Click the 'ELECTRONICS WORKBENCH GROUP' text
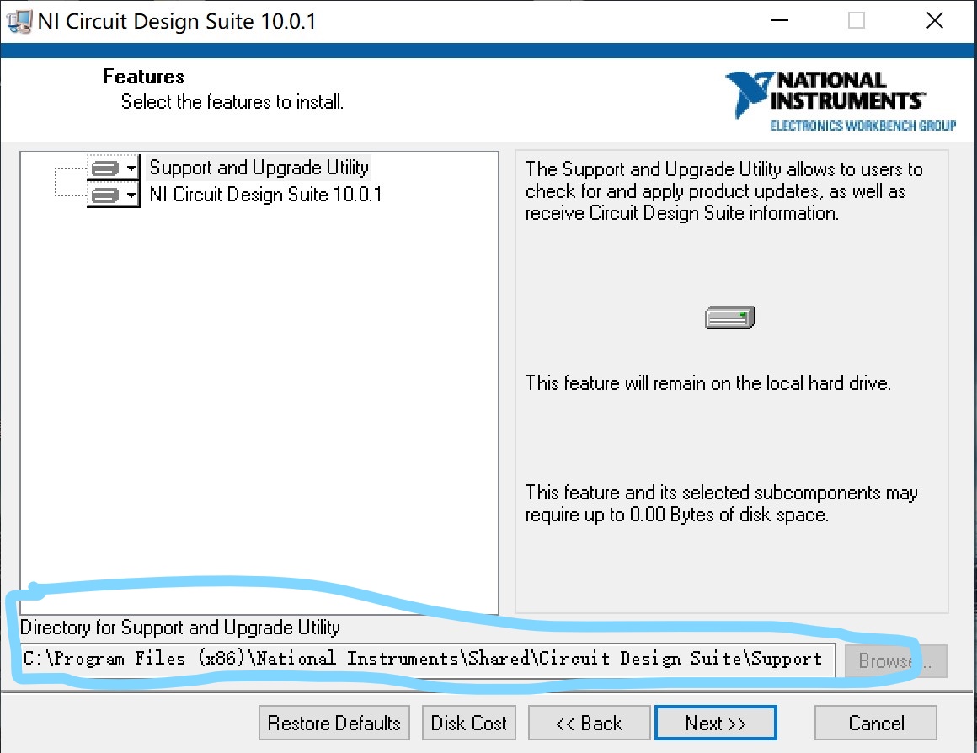977x753 pixels. pos(863,125)
